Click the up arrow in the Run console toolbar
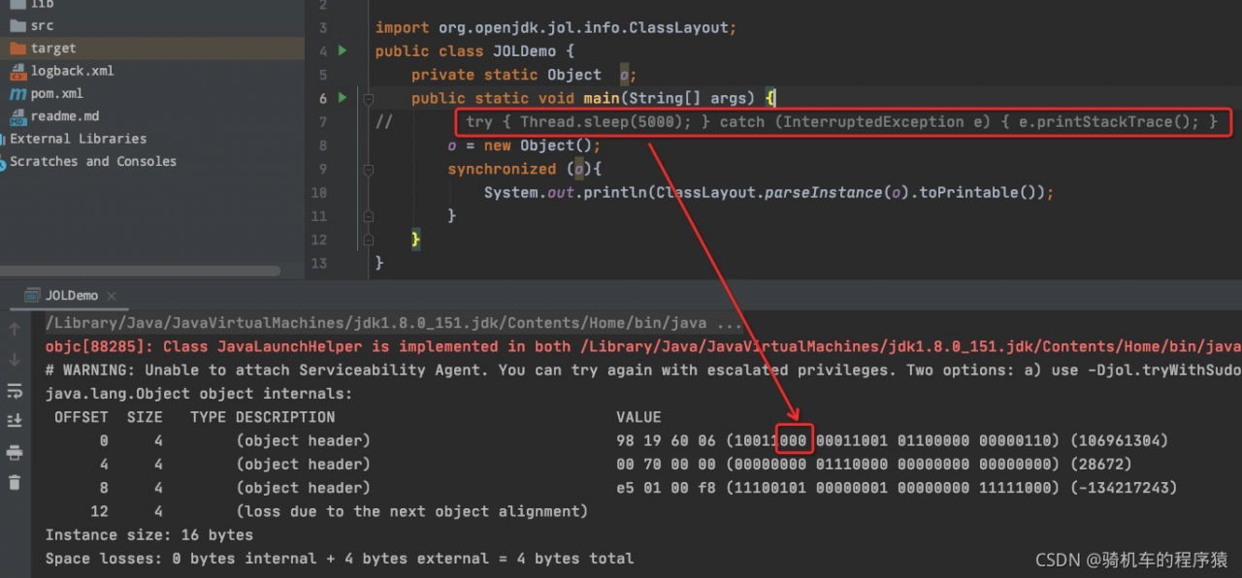The width and height of the screenshot is (1242, 578). 15,330
